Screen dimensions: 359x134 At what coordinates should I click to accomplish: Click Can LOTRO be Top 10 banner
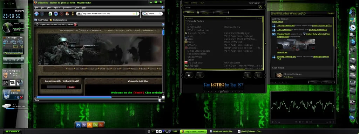223,85
